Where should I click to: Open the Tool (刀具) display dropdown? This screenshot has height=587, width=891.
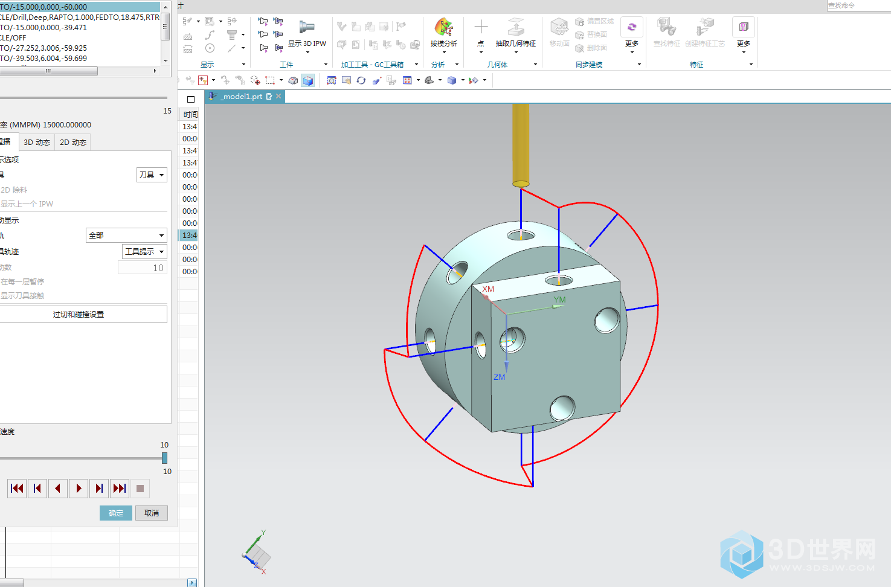(x=152, y=175)
